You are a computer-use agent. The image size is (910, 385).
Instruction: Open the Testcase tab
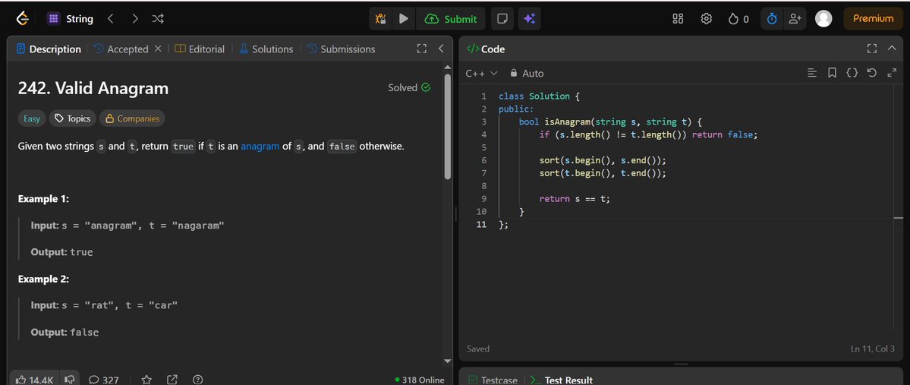point(493,380)
